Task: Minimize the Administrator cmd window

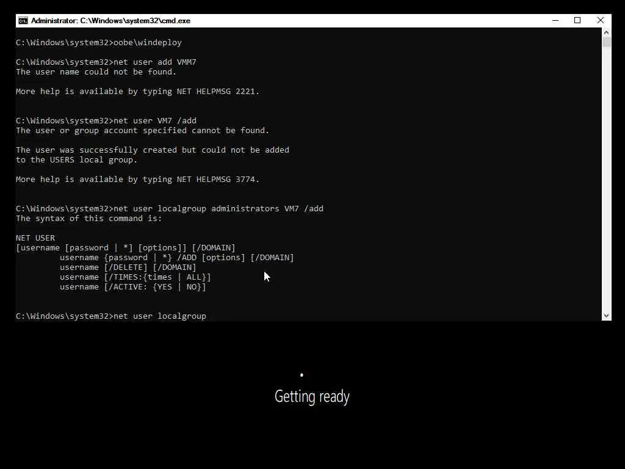Action: 555,21
